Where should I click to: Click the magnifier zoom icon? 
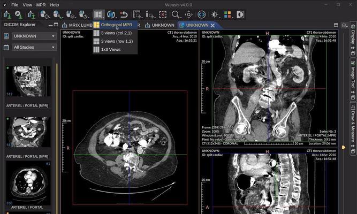click(176, 14)
